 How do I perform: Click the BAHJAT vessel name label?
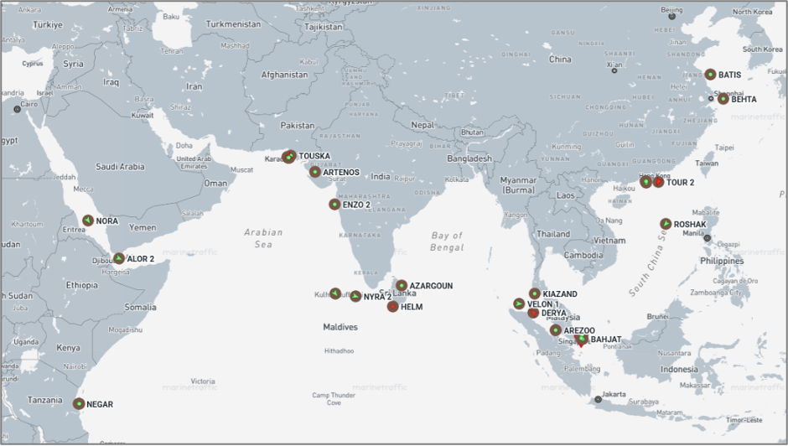coord(606,340)
